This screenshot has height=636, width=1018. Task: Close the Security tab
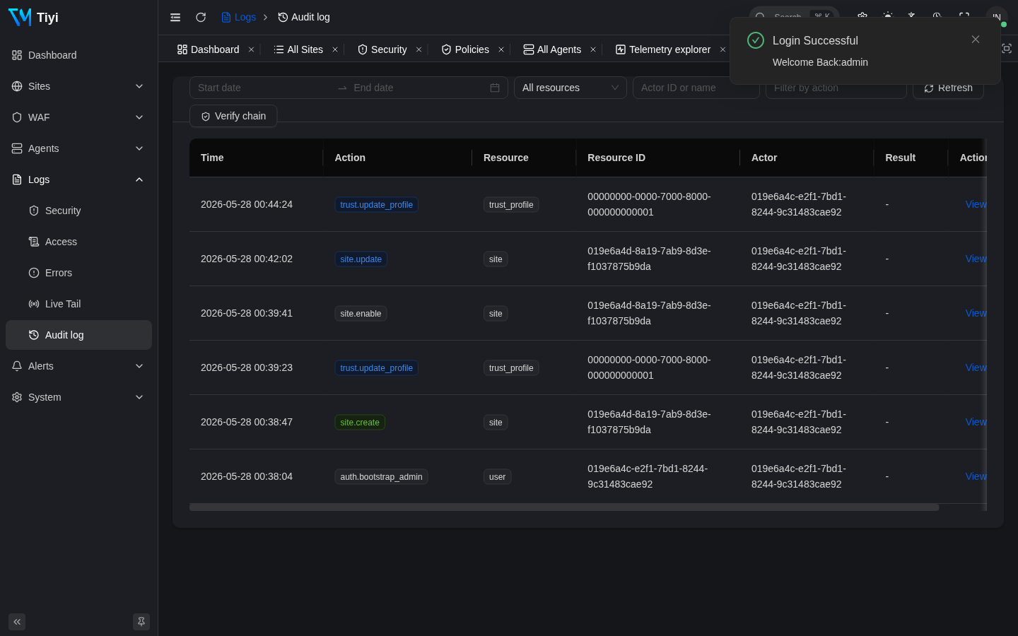419,49
